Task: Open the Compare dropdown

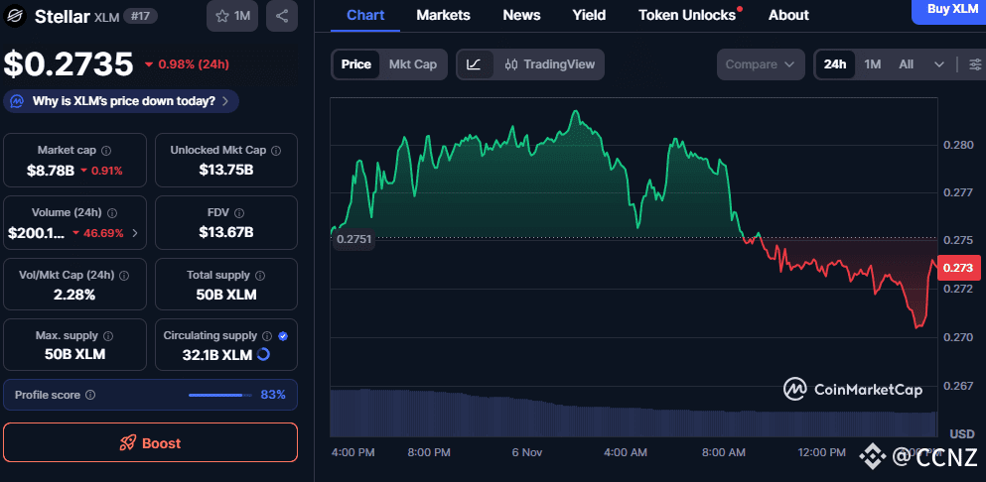Action: coord(760,64)
